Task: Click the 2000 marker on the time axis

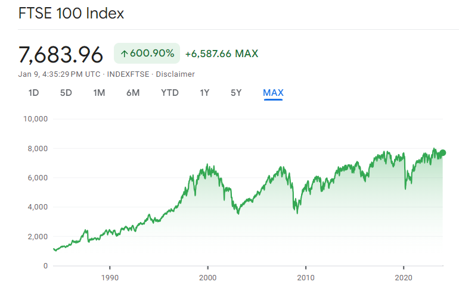Action: coord(208,277)
